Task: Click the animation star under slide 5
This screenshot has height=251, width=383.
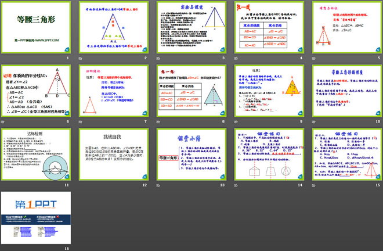Action: [x=313, y=58]
